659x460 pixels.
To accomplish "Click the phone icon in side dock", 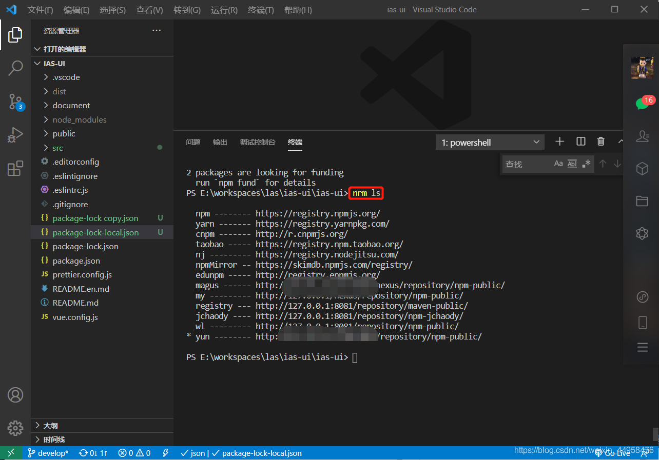I will coord(642,323).
